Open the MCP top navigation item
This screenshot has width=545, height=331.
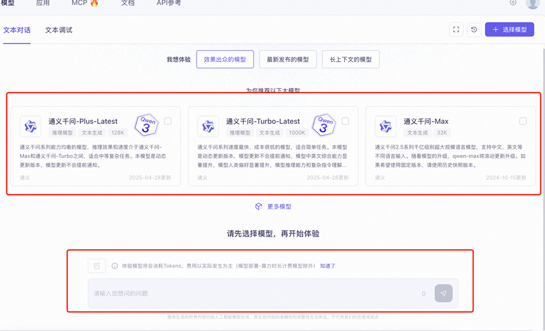coord(79,3)
